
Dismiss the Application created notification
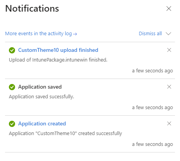click(x=169, y=123)
